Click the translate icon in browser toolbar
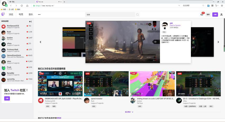The width and height of the screenshot is (225, 122). [208, 6]
